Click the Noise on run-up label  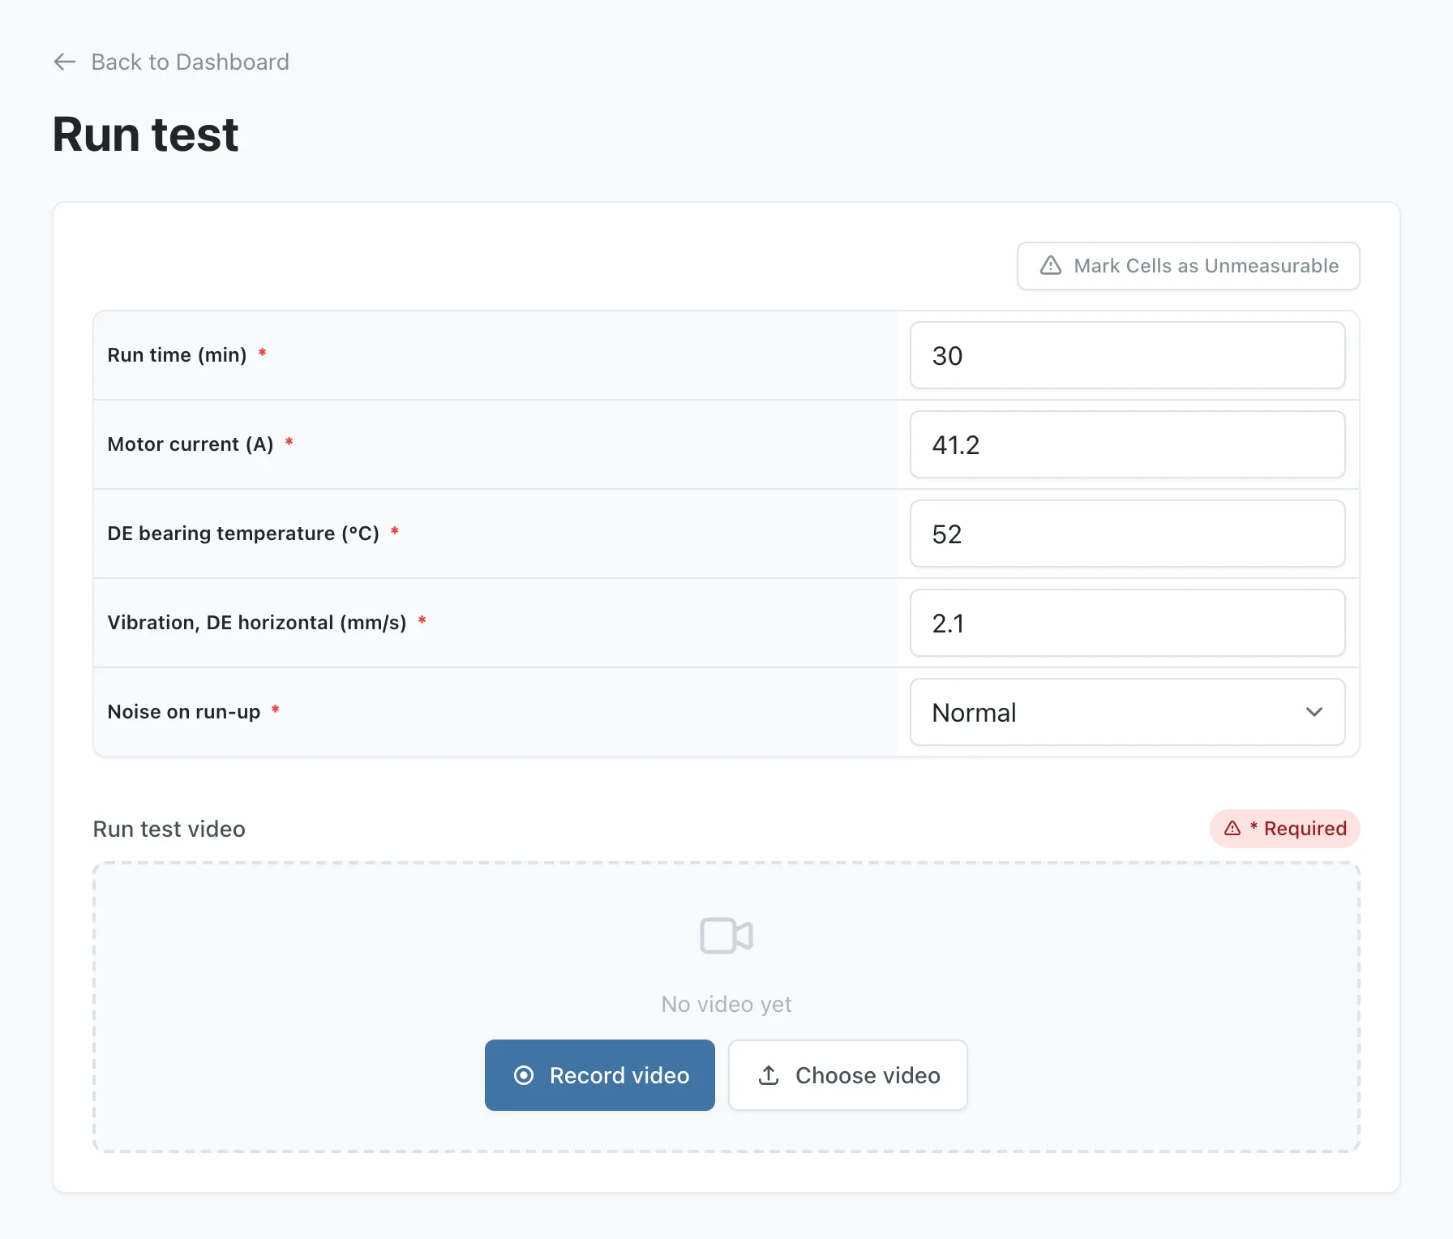coord(184,712)
